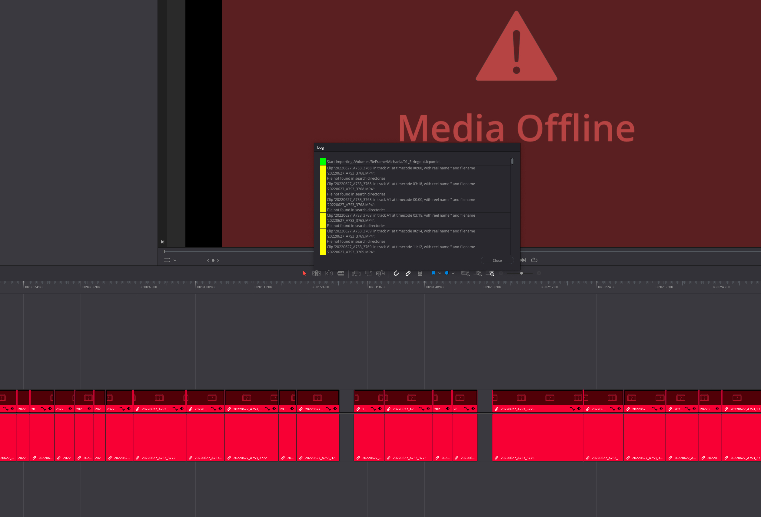Open the flag color dropdown arrow
The width and height of the screenshot is (761, 517).
pos(440,273)
